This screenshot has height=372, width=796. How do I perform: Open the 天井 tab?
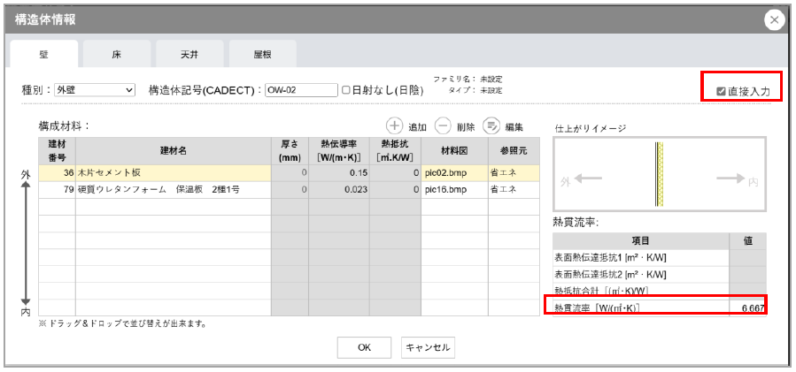(x=189, y=54)
